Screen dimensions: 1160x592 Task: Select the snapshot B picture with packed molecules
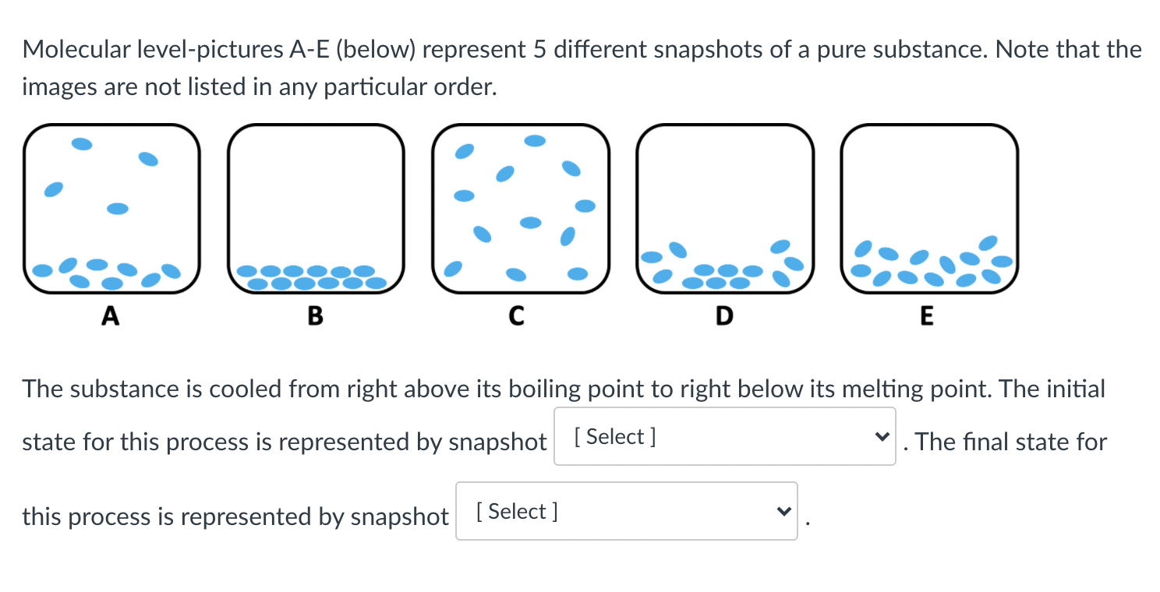tap(316, 209)
